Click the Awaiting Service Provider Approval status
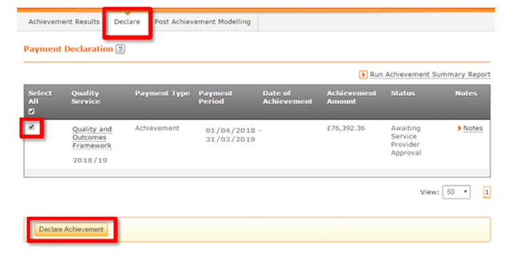Viewport: 520px width, 261px height. click(x=406, y=140)
